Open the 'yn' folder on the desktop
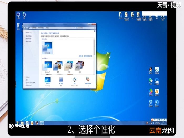The height and width of the screenshot is (138, 184). coord(132,16)
